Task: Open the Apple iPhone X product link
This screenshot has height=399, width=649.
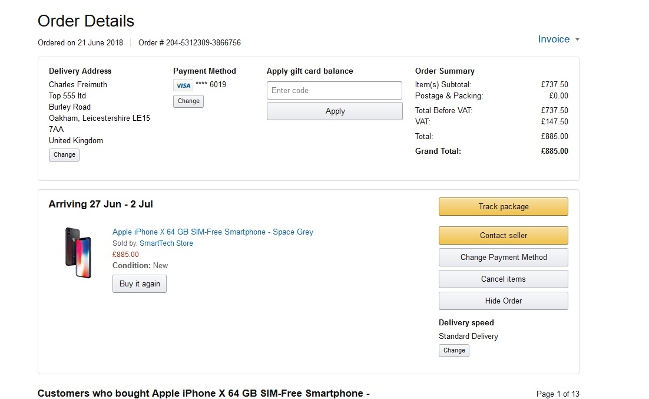Action: (213, 232)
